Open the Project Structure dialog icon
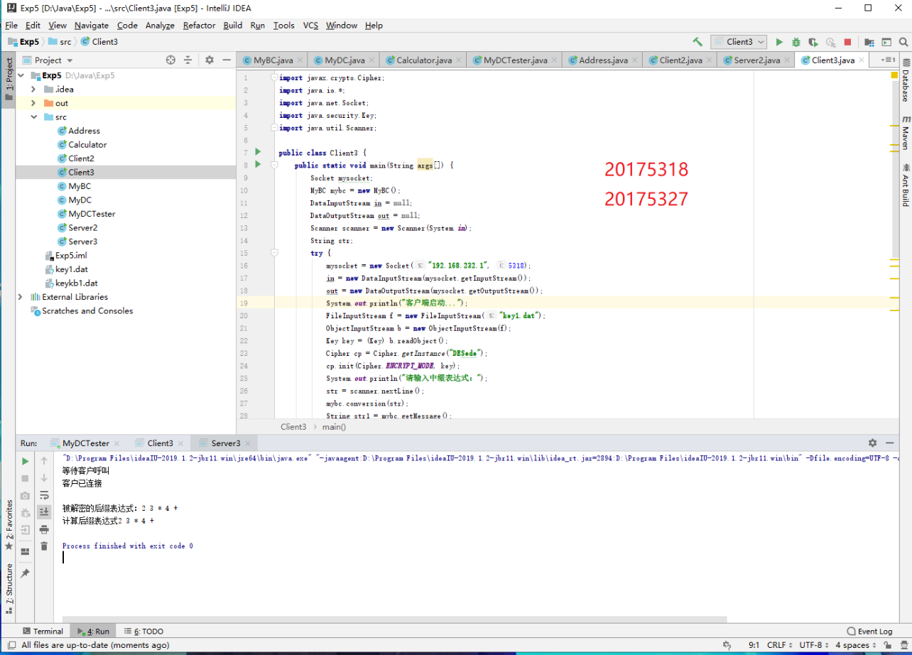Viewport: 912px width, 655px height. tap(869, 42)
